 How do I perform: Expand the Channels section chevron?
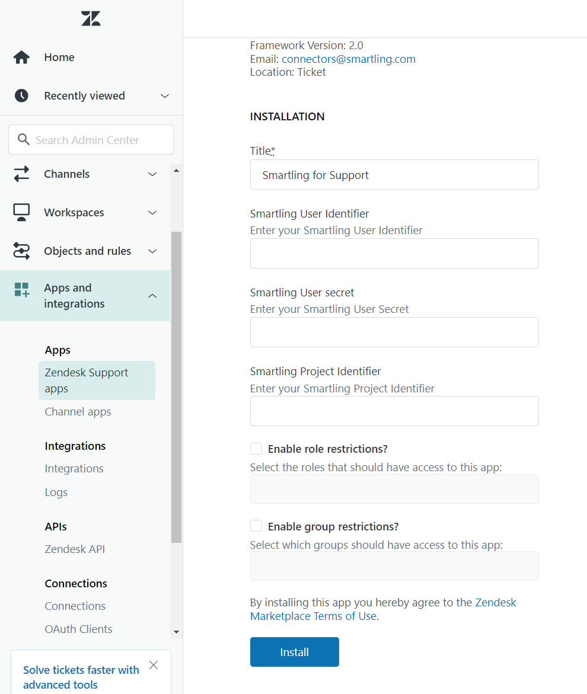tap(152, 174)
